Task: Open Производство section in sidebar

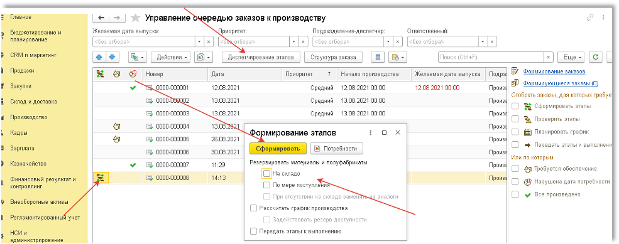Action: [x=29, y=117]
